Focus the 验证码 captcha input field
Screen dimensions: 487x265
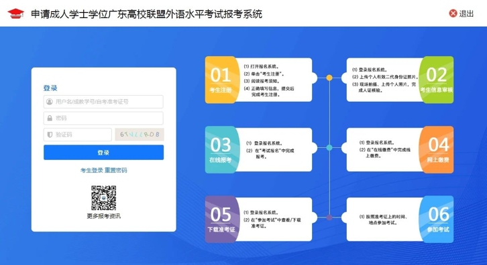78,135
